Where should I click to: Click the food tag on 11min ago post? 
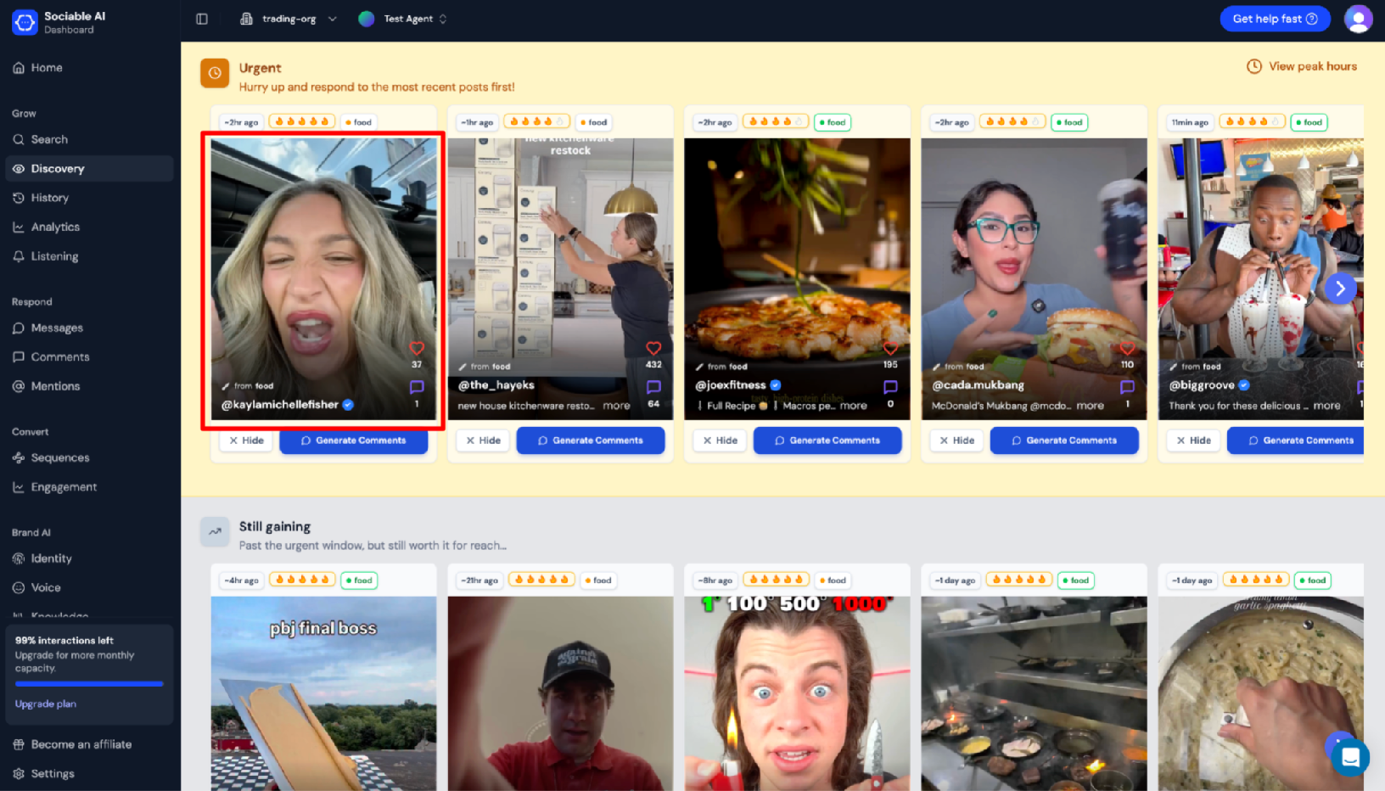tap(1309, 122)
